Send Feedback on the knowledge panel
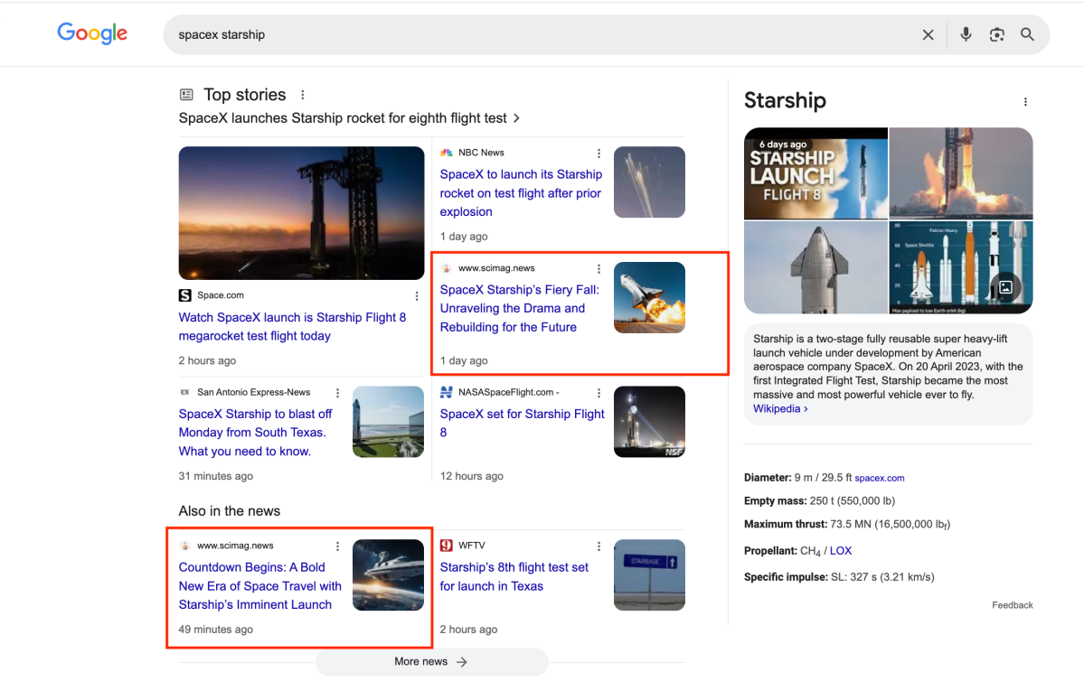 click(x=1012, y=605)
